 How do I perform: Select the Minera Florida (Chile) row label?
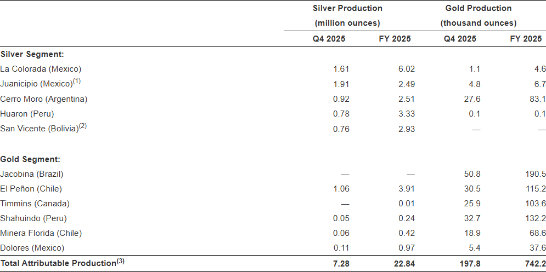pos(41,233)
